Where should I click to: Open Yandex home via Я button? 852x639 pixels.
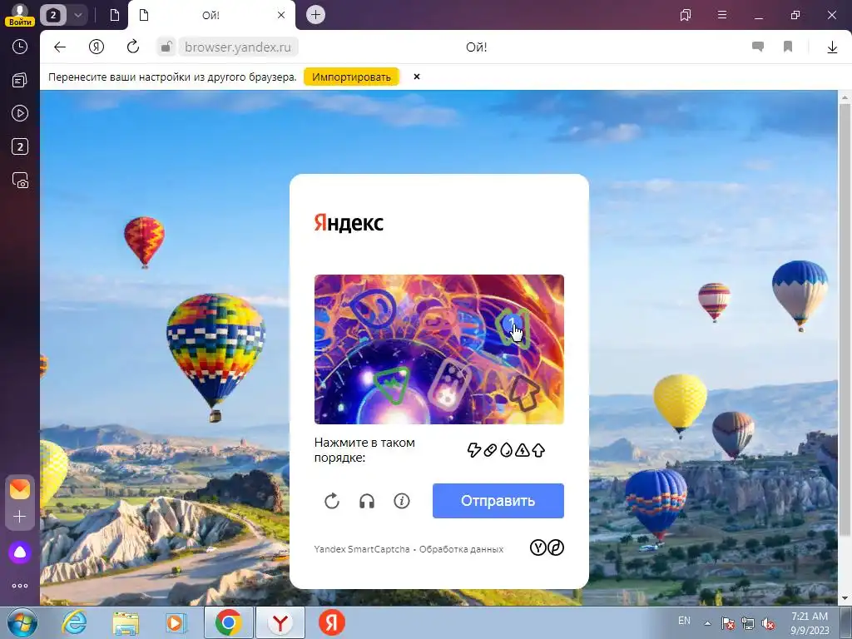point(97,47)
